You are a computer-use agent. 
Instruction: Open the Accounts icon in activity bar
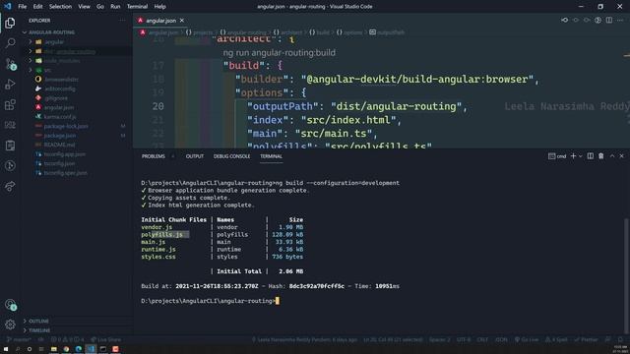pyautogui.click(x=10, y=305)
